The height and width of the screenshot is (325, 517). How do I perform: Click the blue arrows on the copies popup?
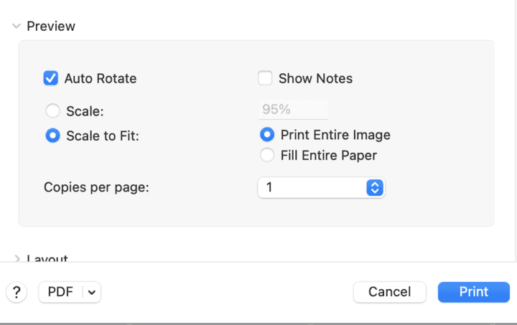click(x=374, y=187)
